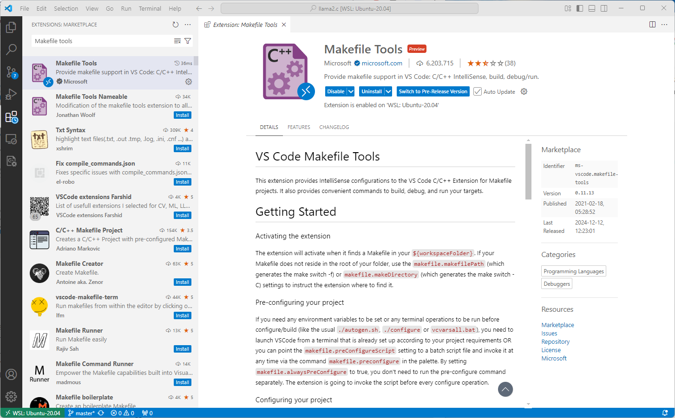Click the Debuggers category tag

point(557,283)
